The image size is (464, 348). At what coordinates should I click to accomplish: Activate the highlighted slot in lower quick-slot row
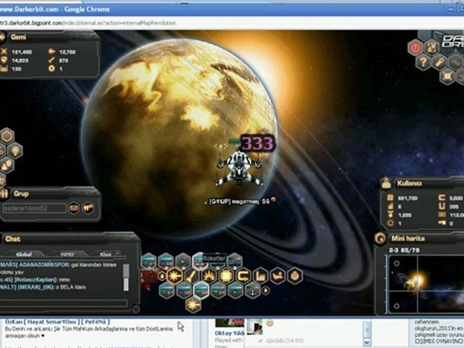point(201,290)
